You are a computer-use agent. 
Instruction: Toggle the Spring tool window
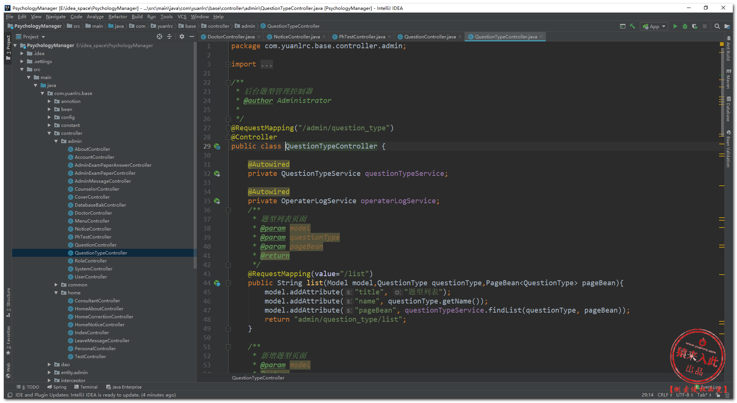(x=57, y=387)
